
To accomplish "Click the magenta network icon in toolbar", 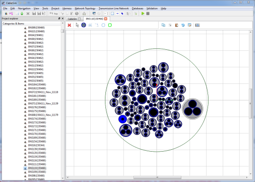I will pyautogui.click(x=11, y=13).
